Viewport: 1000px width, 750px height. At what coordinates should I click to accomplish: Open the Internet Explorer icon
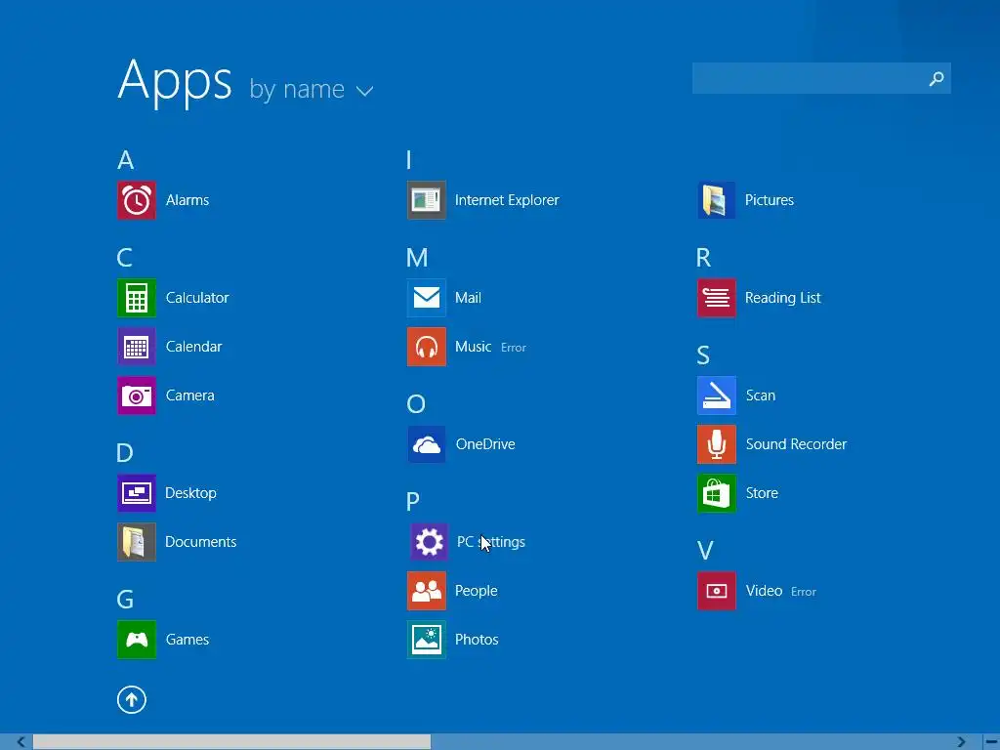[x=427, y=200]
